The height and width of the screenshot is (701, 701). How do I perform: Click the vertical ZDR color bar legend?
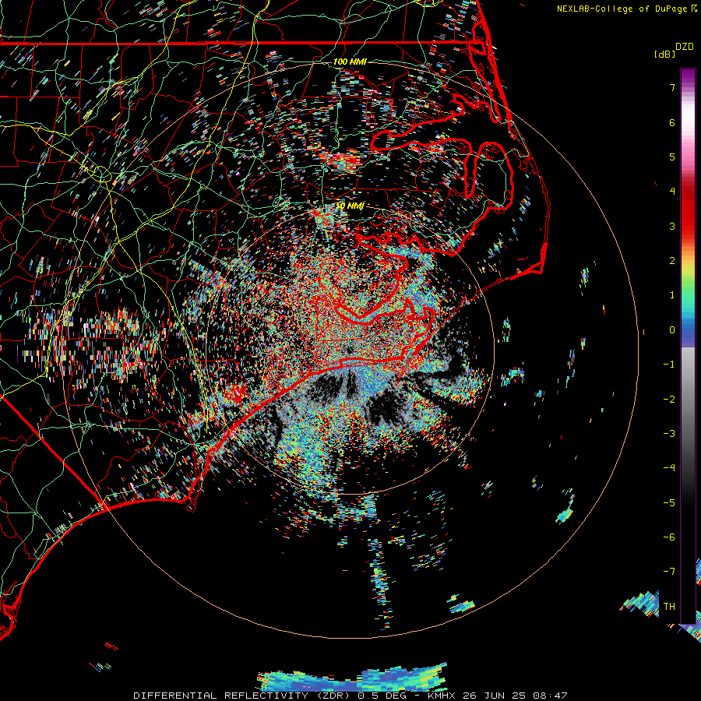(x=688, y=346)
